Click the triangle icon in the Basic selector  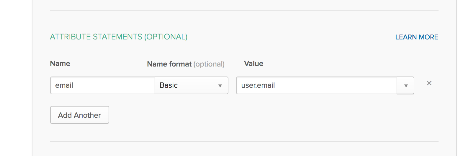click(220, 86)
